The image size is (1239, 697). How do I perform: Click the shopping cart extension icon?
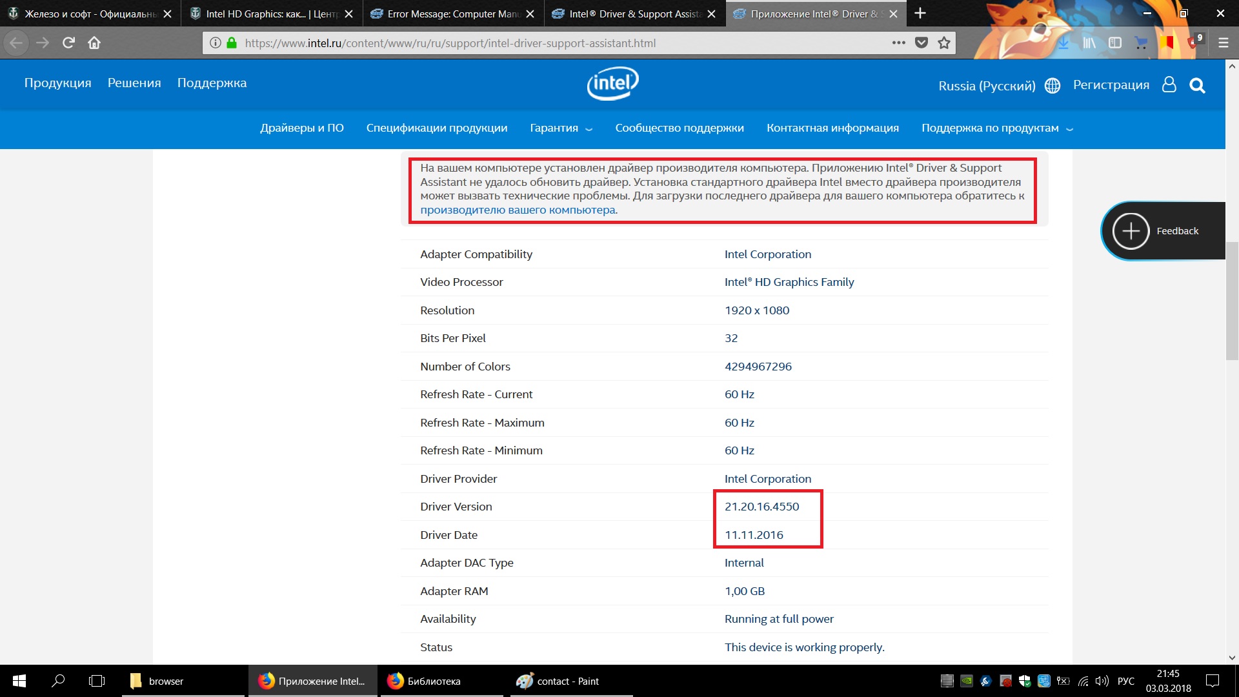(x=1142, y=43)
